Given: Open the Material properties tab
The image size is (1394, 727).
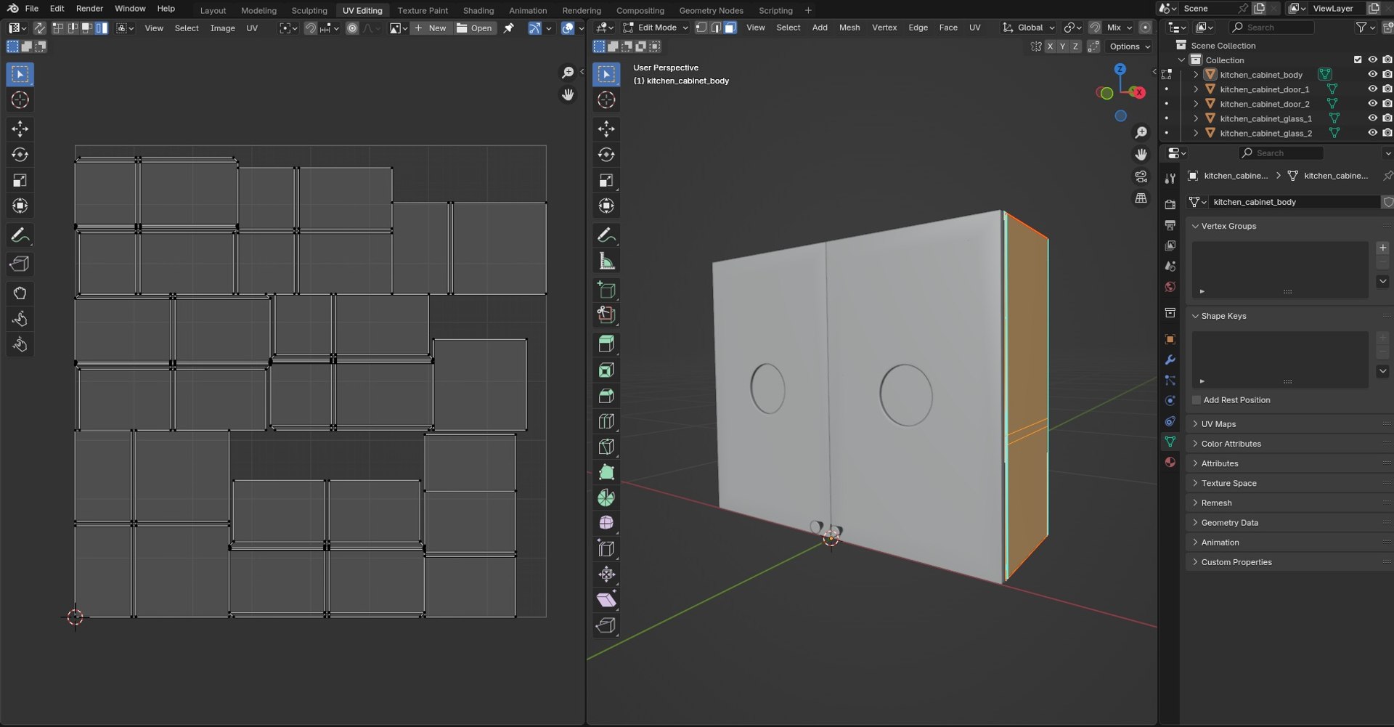Looking at the screenshot, I should 1170,462.
